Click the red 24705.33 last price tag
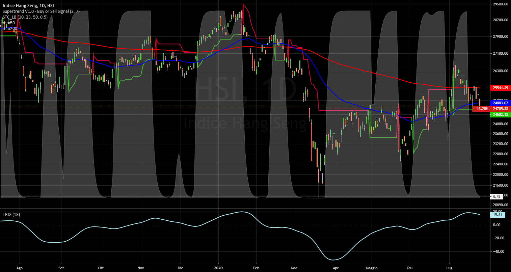511x272 pixels. [501, 109]
